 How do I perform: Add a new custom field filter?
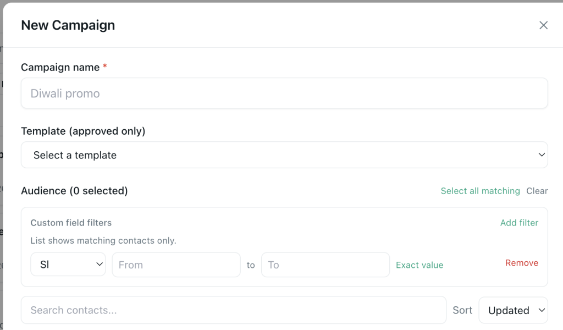[519, 223]
